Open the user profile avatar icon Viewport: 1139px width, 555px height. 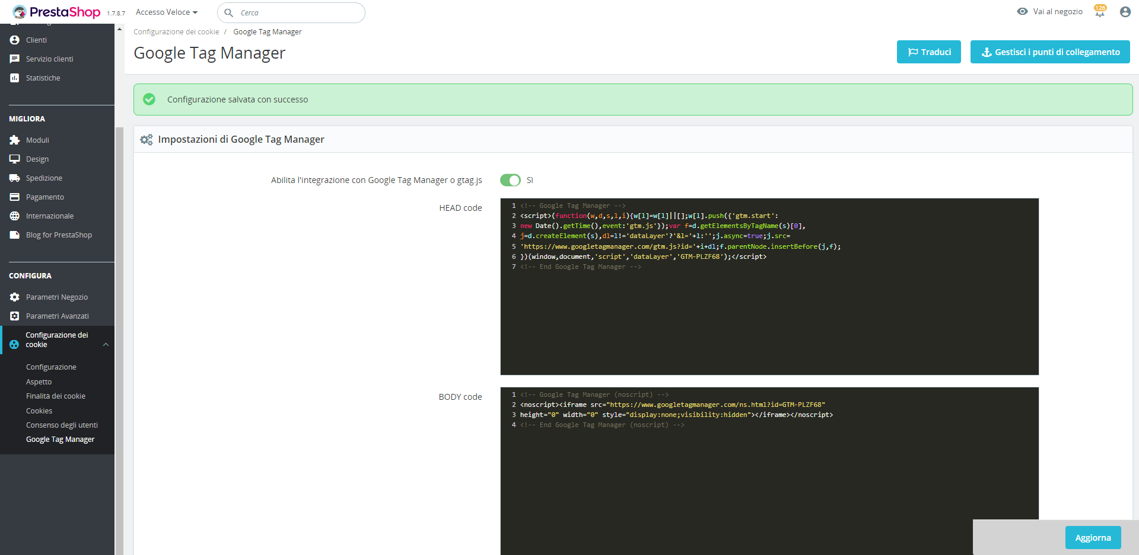point(1125,12)
